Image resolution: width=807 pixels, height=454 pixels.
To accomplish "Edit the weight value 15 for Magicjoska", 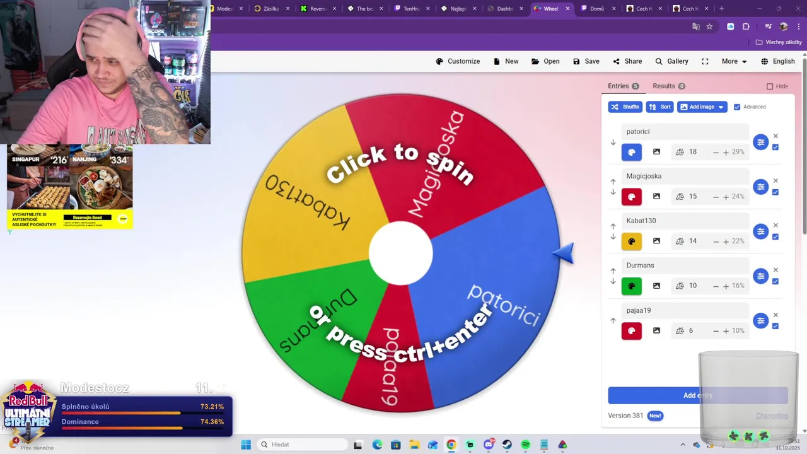I will click(x=693, y=197).
